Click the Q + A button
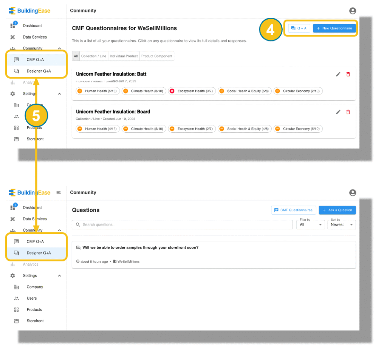Viewport: 387px width, 354px height. tap(299, 28)
